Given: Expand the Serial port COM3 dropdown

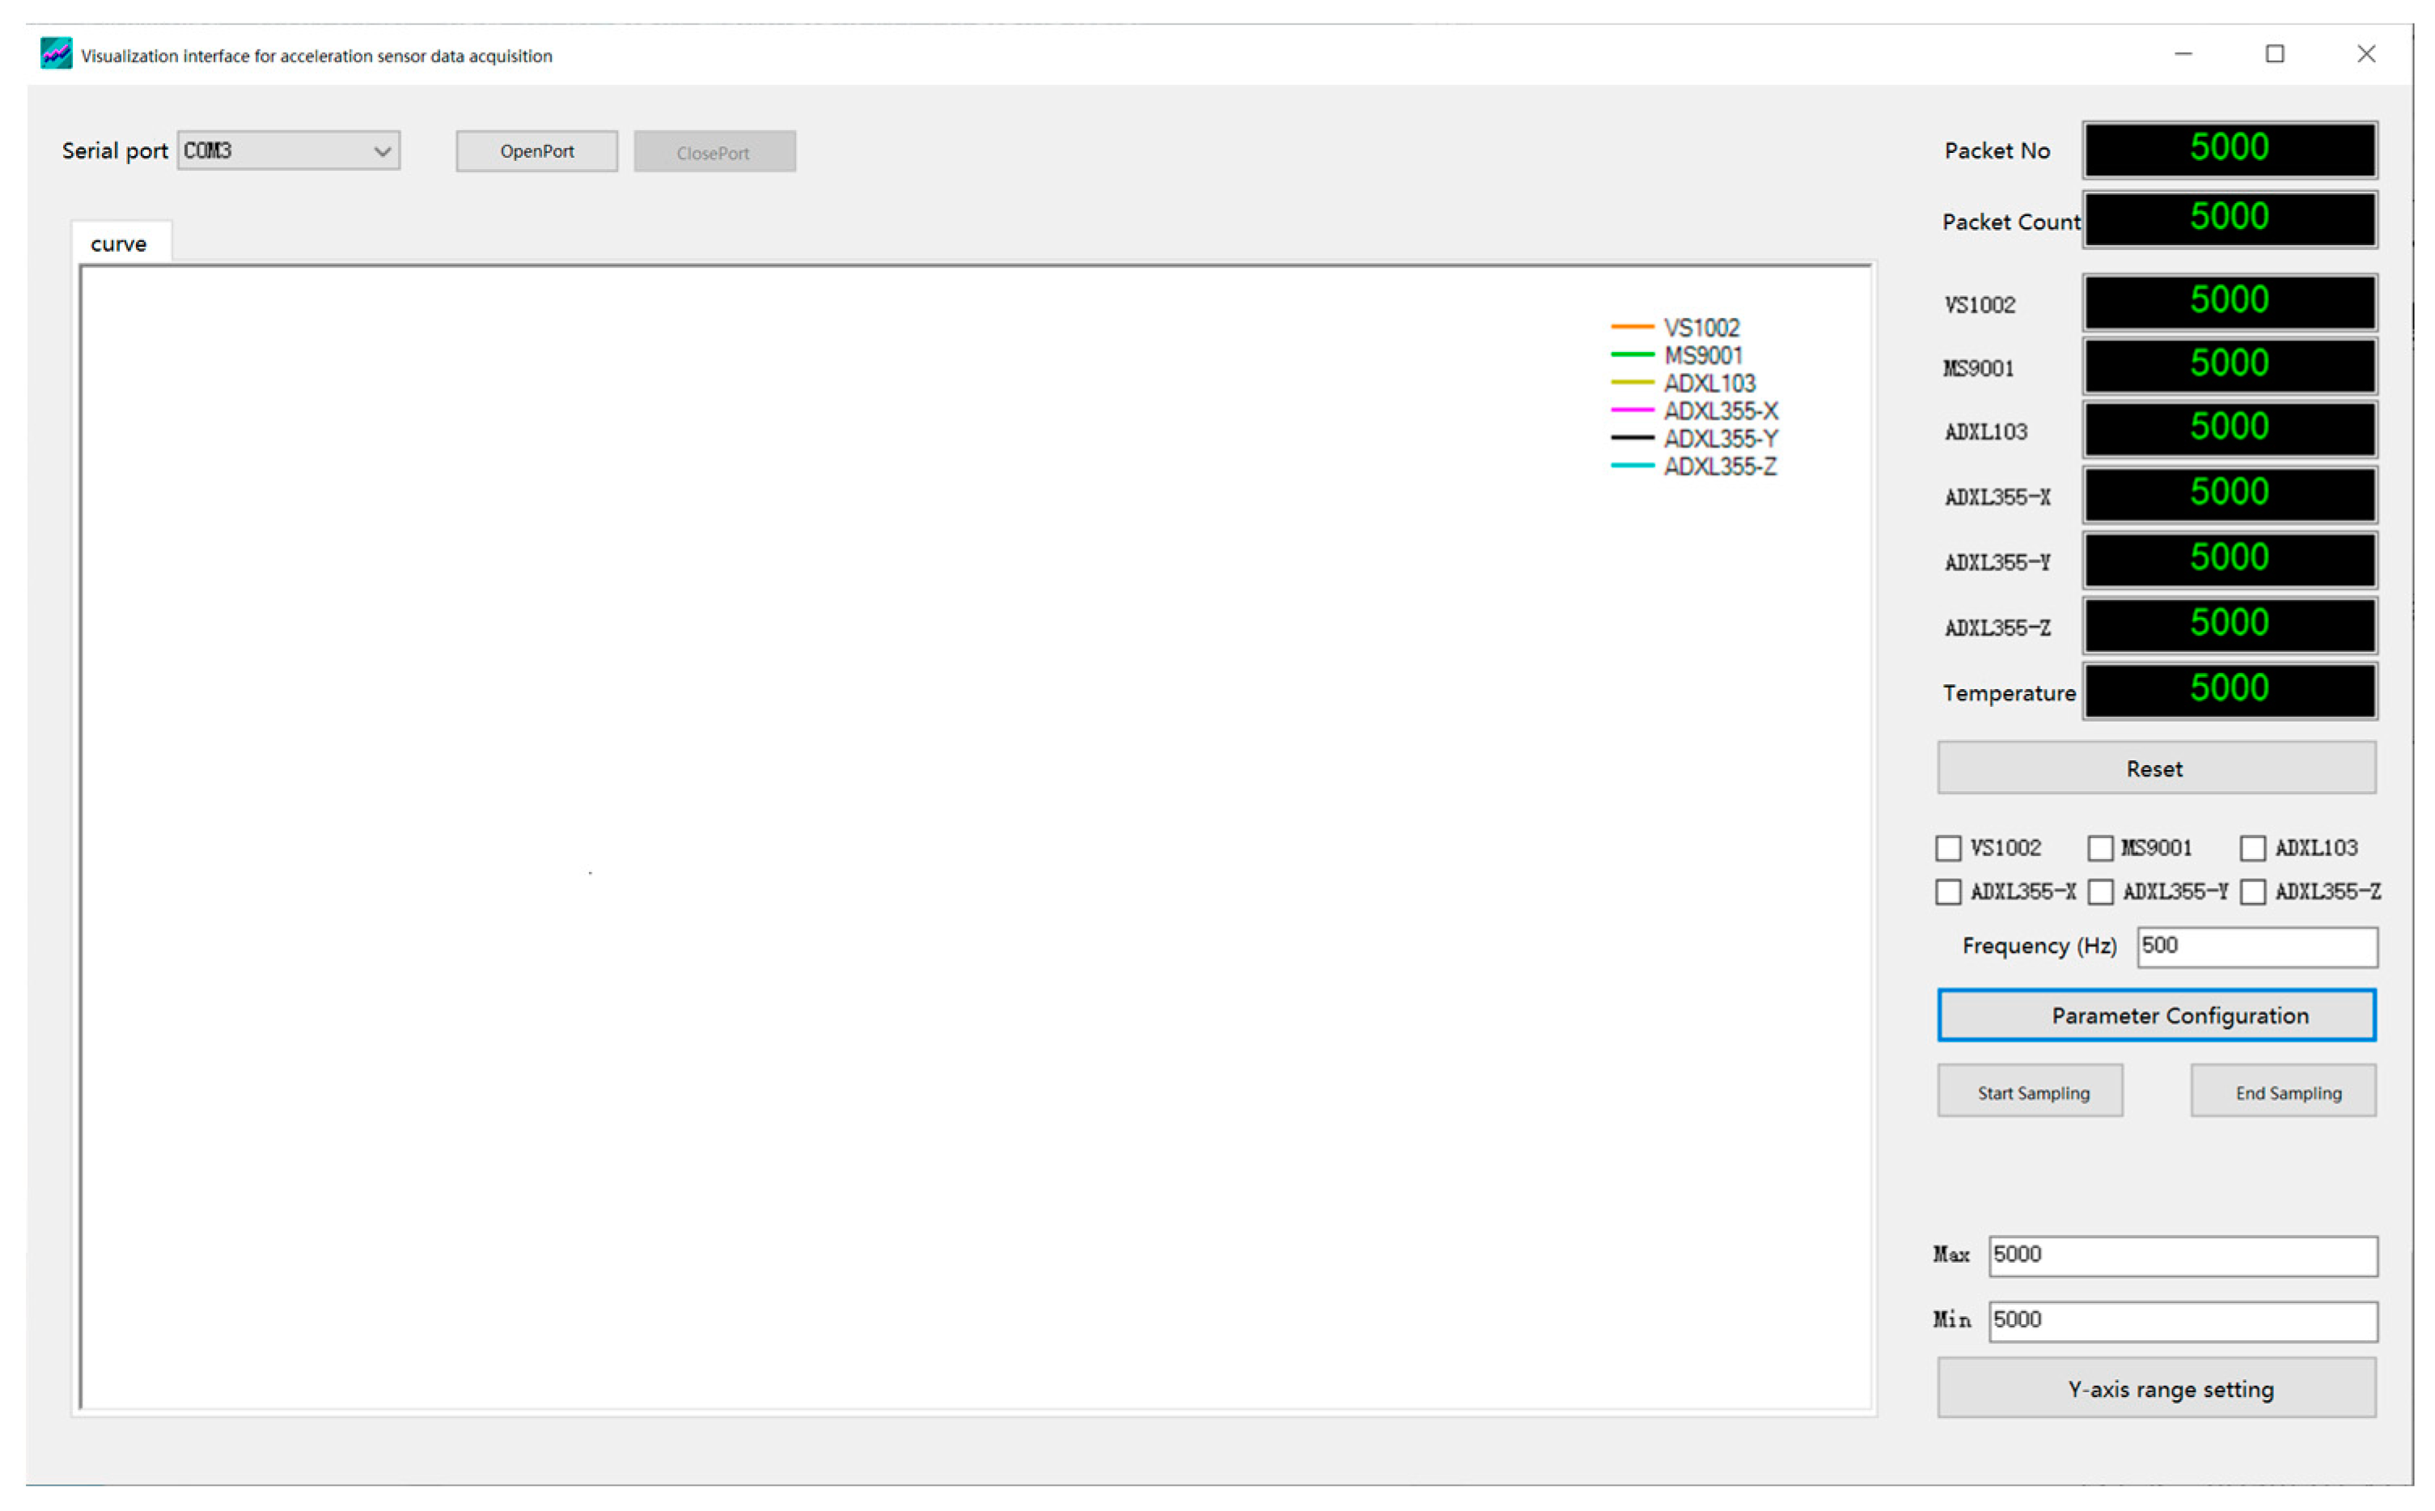Looking at the screenshot, I should click(x=382, y=151).
